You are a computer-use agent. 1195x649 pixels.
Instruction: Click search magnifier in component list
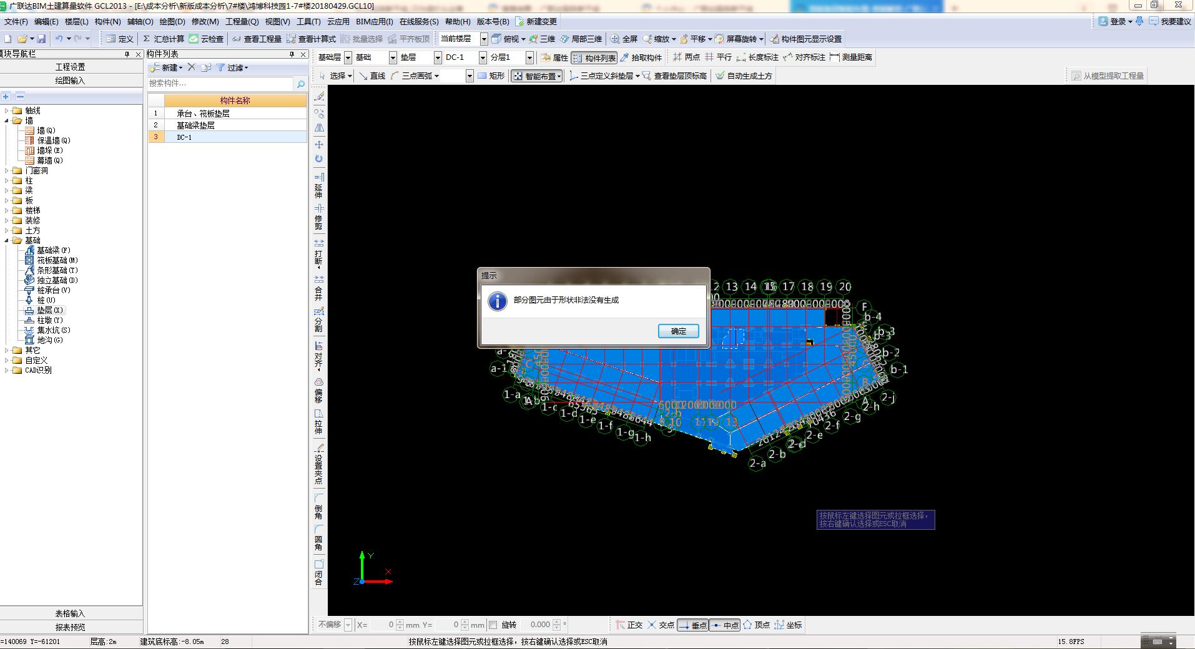(301, 84)
